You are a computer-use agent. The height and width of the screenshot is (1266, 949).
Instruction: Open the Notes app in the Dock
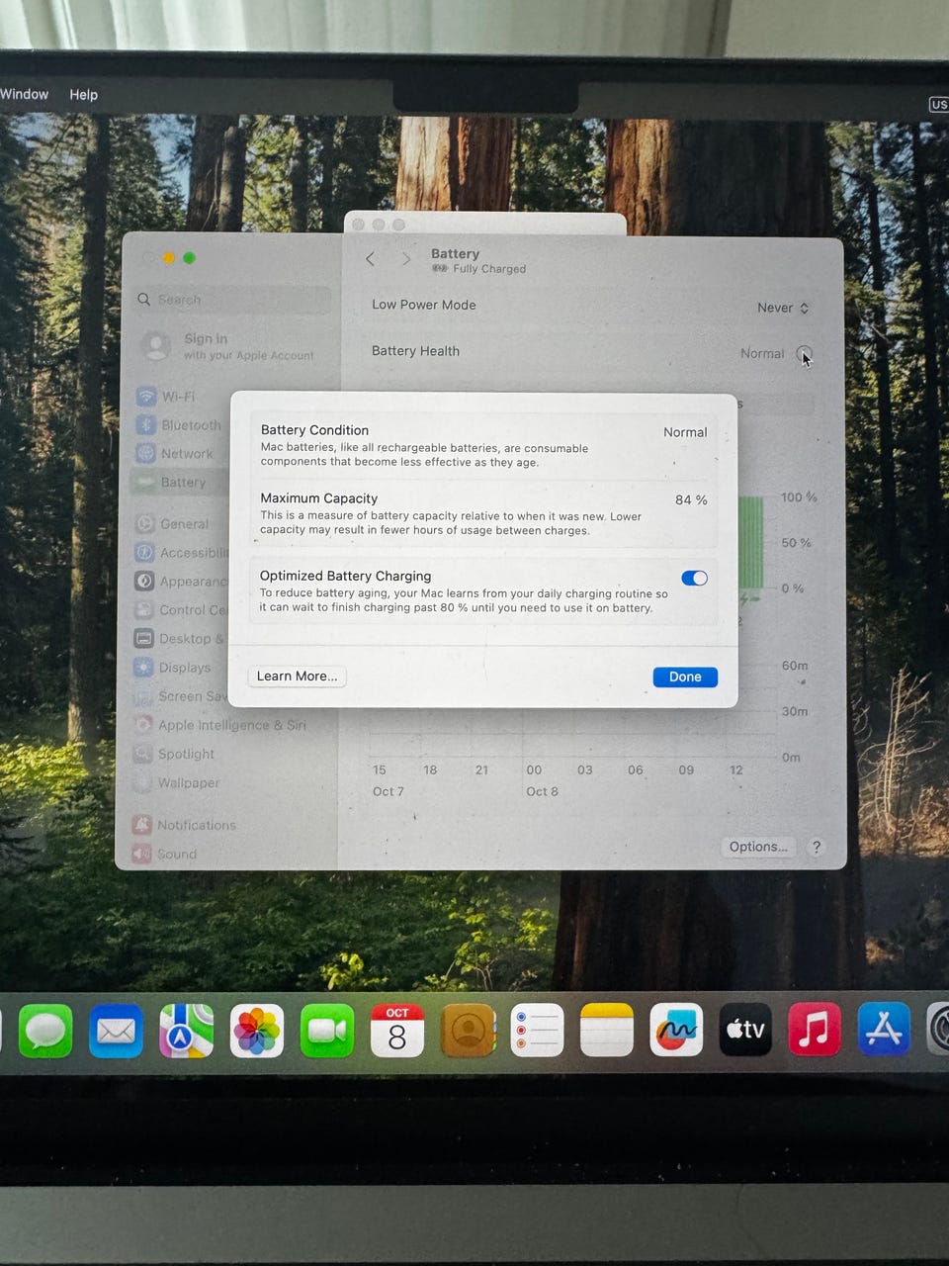(606, 1031)
